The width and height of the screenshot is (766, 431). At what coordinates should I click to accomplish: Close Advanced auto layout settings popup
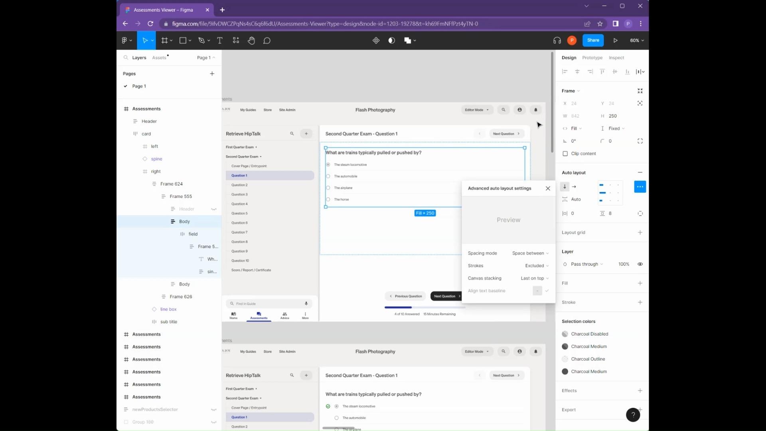[x=548, y=188]
